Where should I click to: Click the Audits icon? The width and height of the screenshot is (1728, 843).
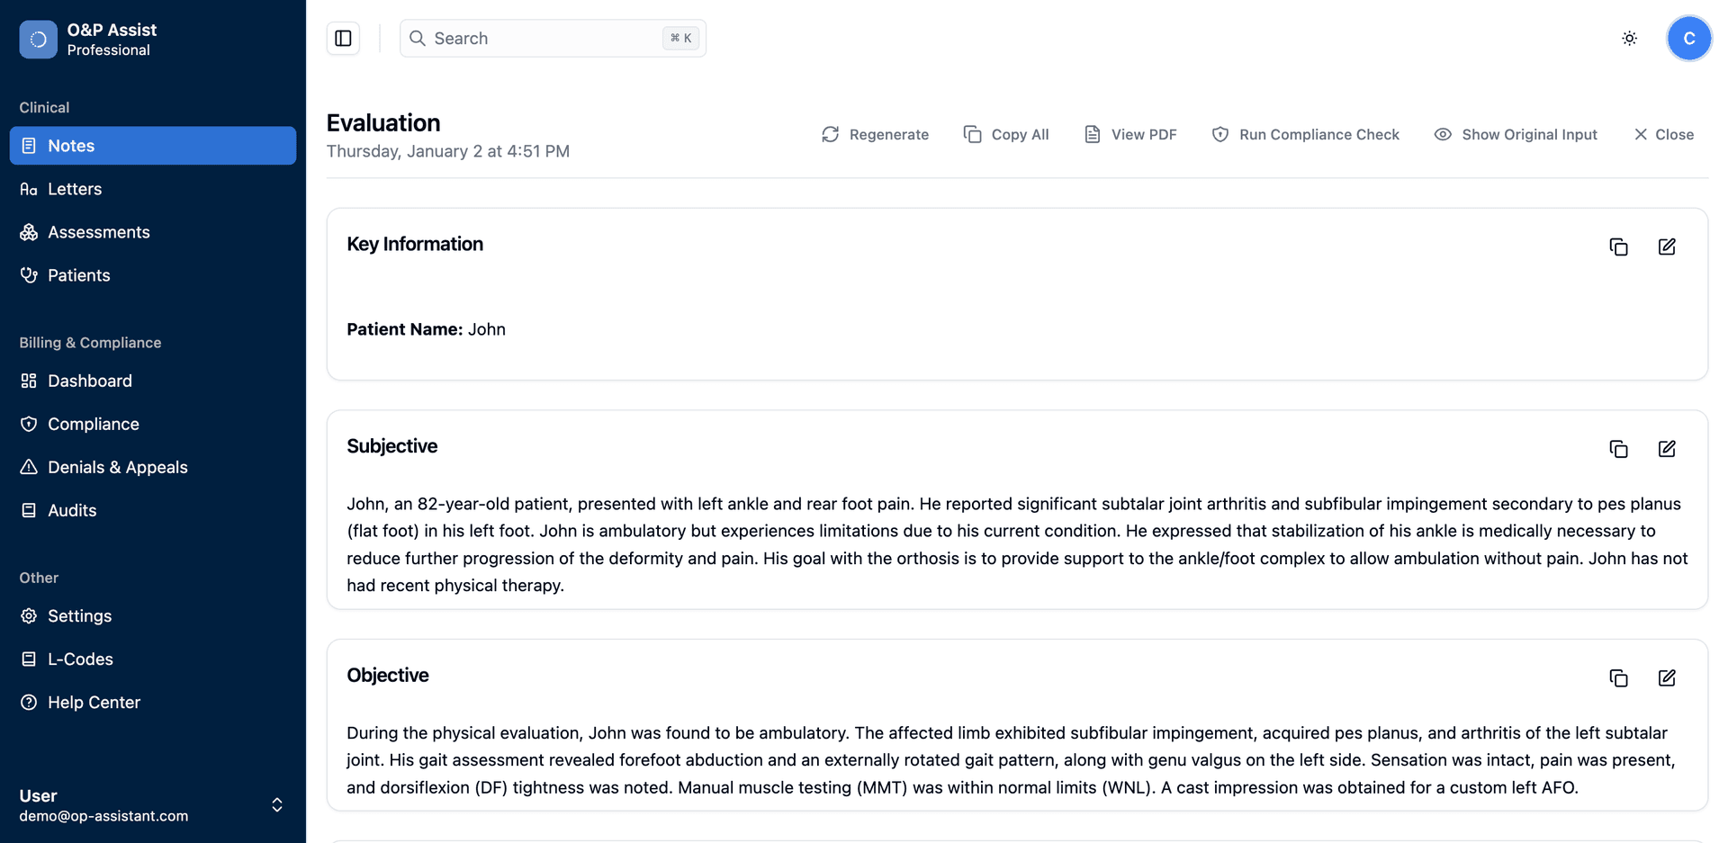[x=29, y=510]
